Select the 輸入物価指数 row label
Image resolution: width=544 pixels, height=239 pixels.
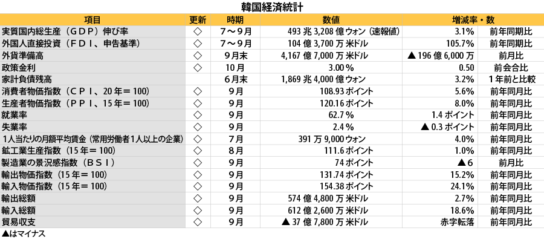pos(54,186)
